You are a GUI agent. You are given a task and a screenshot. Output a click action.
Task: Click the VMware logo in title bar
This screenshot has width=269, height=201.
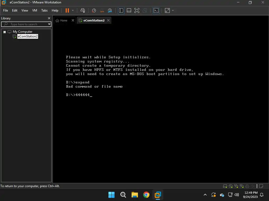tap(4, 2)
